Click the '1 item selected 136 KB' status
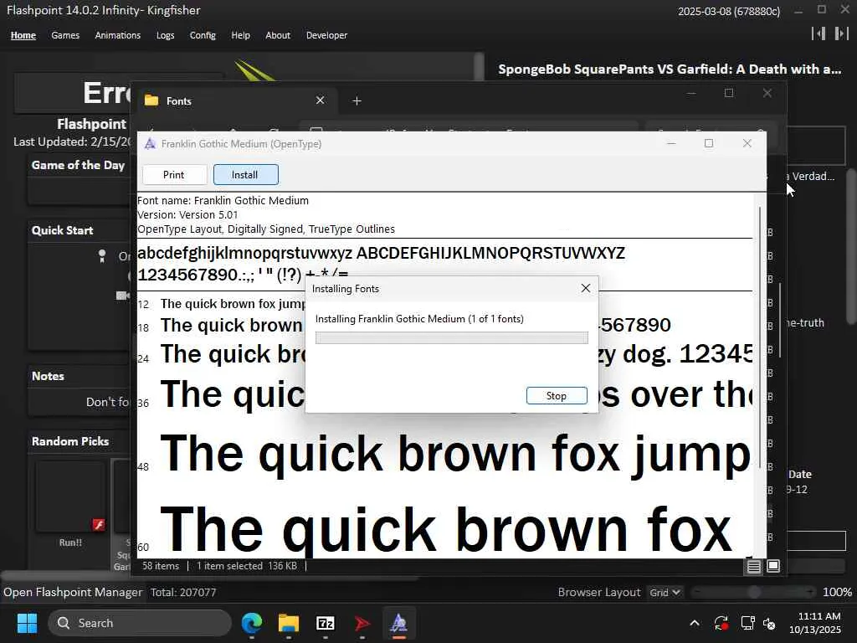The width and height of the screenshot is (857, 643). tap(247, 566)
